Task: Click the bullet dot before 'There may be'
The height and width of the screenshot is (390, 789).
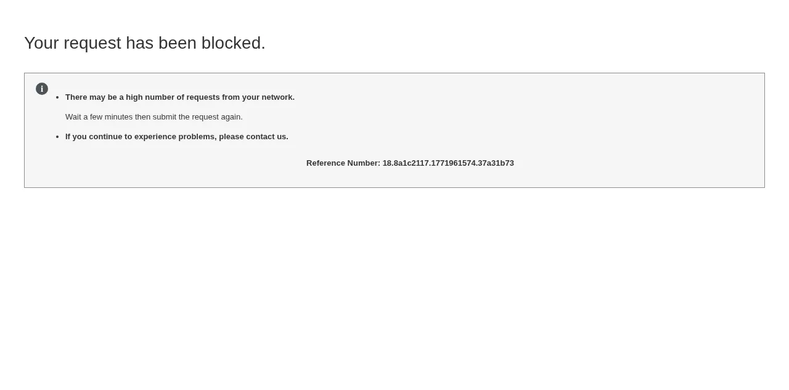Action: [x=57, y=97]
